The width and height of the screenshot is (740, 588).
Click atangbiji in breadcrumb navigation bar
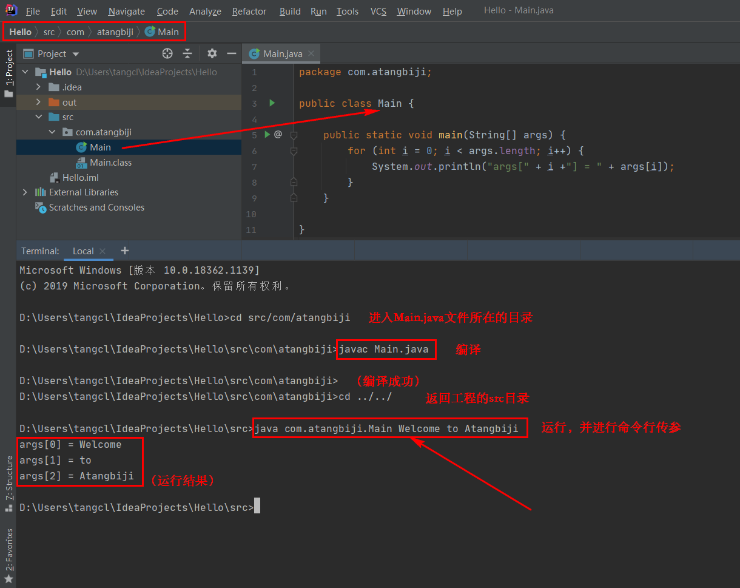(x=115, y=32)
